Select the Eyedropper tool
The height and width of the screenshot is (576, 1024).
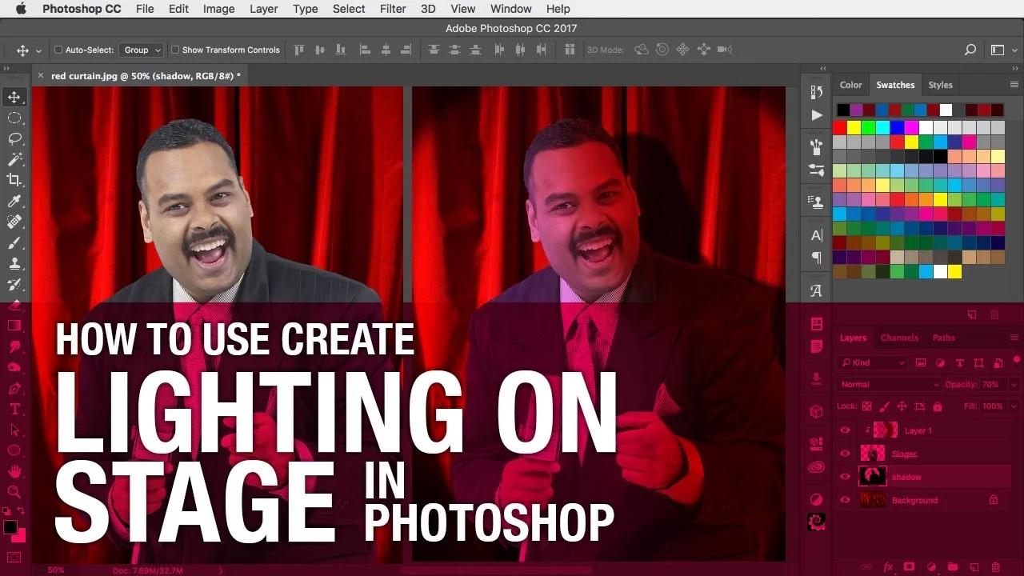[x=14, y=201]
